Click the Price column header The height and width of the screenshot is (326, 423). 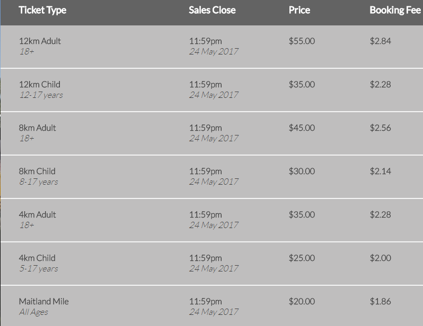[x=299, y=10]
